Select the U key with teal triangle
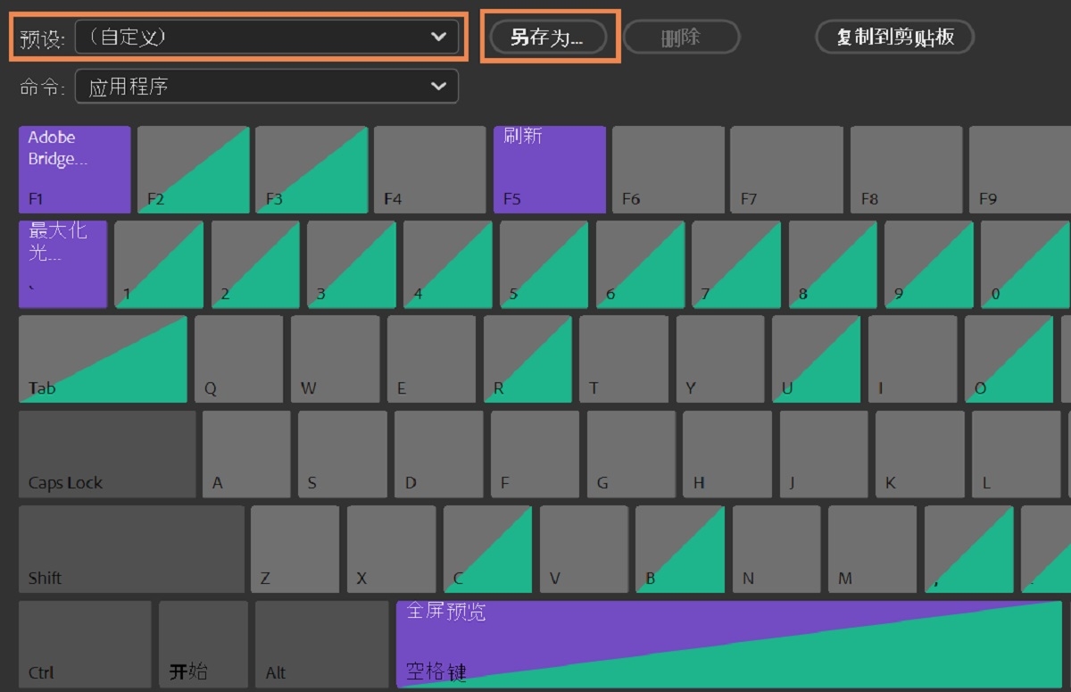Viewport: 1071px width, 692px height. (816, 358)
